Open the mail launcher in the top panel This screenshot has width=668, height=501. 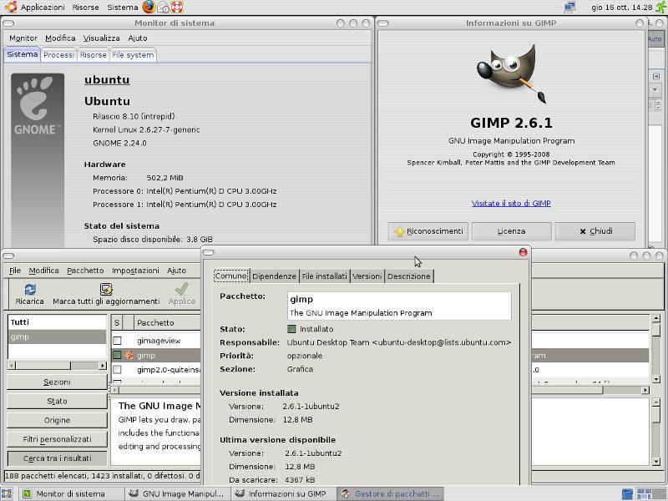(x=163, y=8)
